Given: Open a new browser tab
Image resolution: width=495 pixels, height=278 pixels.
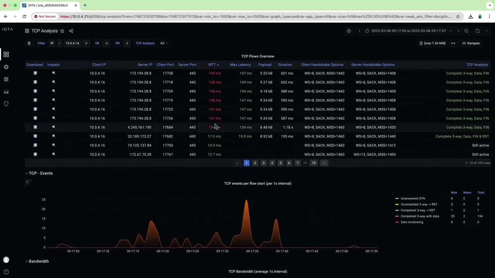Looking at the screenshot, I should 85,5.
